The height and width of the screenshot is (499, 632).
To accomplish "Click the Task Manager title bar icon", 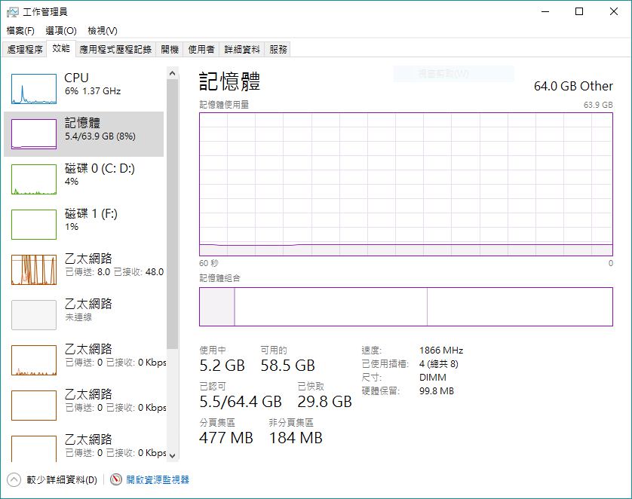I will pos(12,12).
